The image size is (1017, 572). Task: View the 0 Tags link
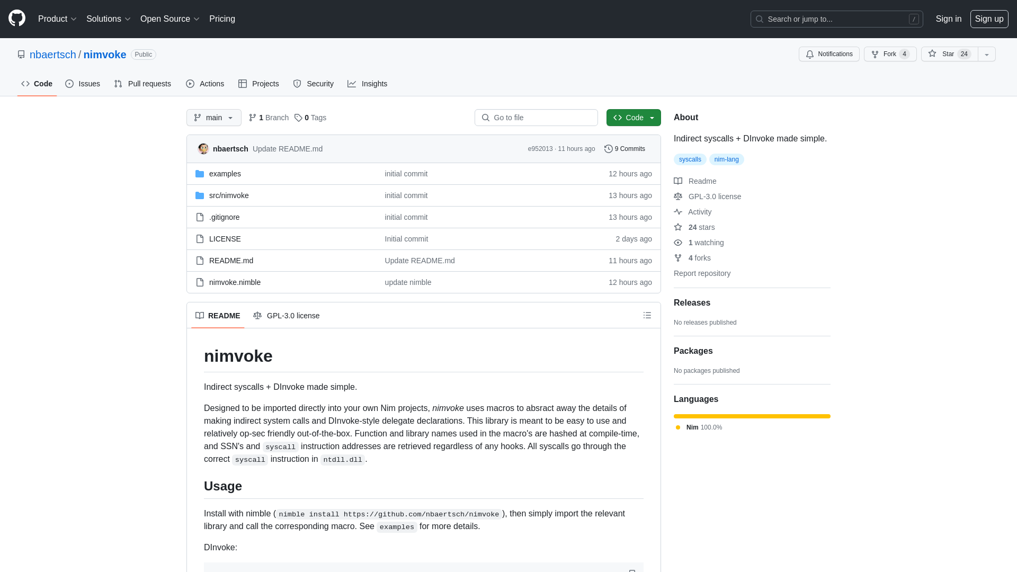310,118
